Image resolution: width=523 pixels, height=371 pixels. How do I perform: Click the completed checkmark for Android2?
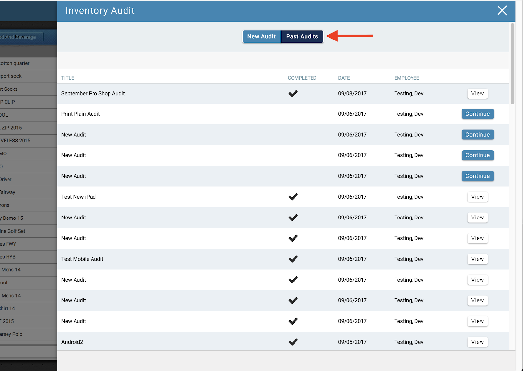293,342
